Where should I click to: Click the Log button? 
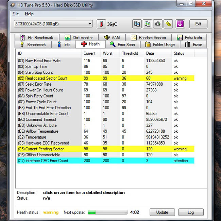pyautogui.click(x=191, y=212)
